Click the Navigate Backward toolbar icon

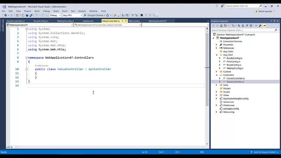pyautogui.click(x=5, y=15)
